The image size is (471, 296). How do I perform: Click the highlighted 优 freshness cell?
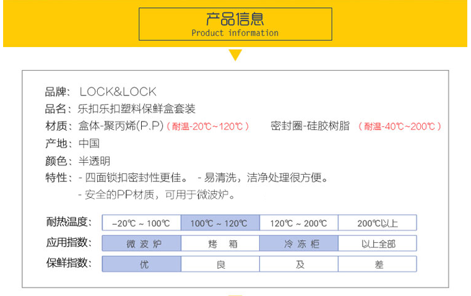pos(142,264)
